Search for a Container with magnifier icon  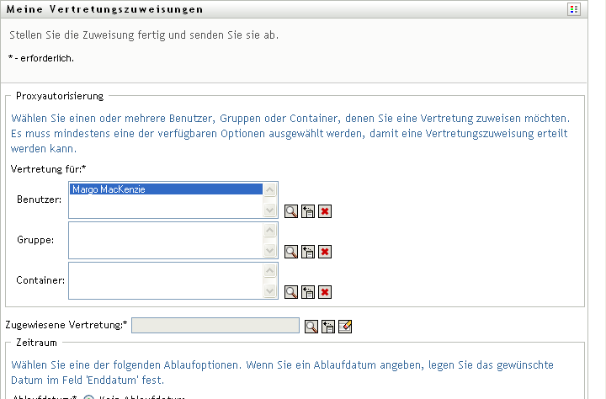pyautogui.click(x=291, y=292)
